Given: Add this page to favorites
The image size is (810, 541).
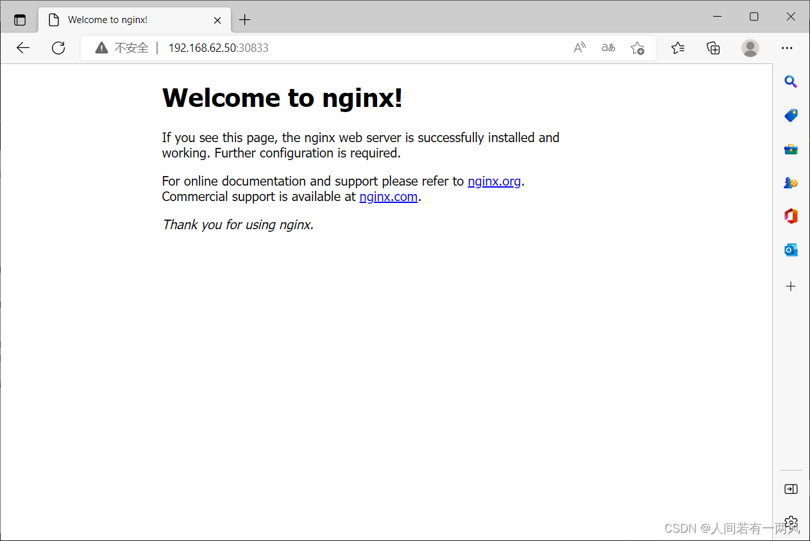Looking at the screenshot, I should pos(637,47).
